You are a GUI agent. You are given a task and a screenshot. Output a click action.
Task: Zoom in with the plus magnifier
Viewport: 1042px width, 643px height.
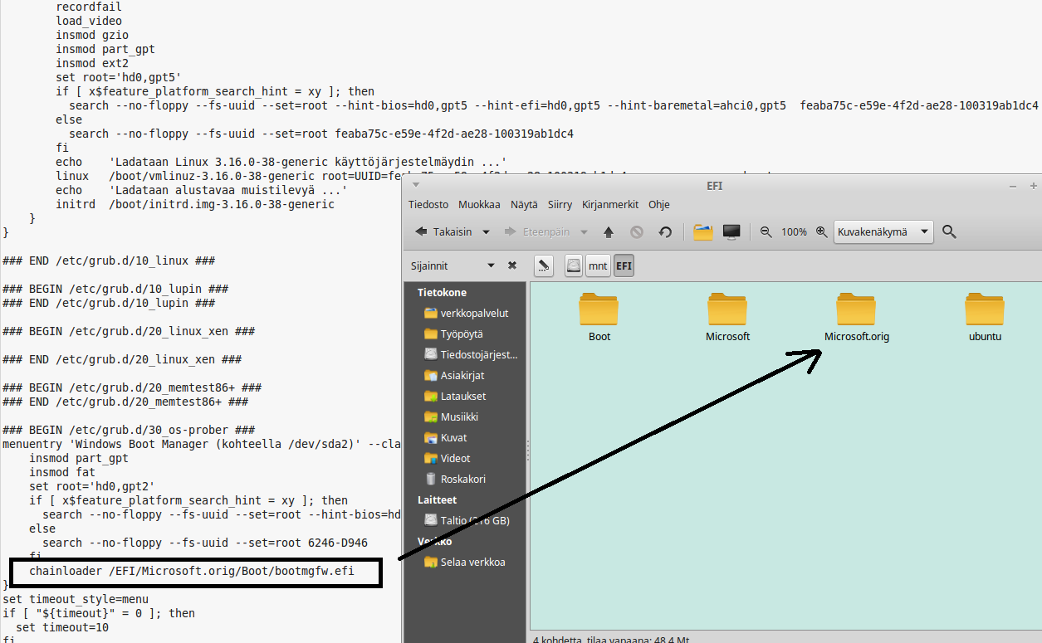pos(821,232)
